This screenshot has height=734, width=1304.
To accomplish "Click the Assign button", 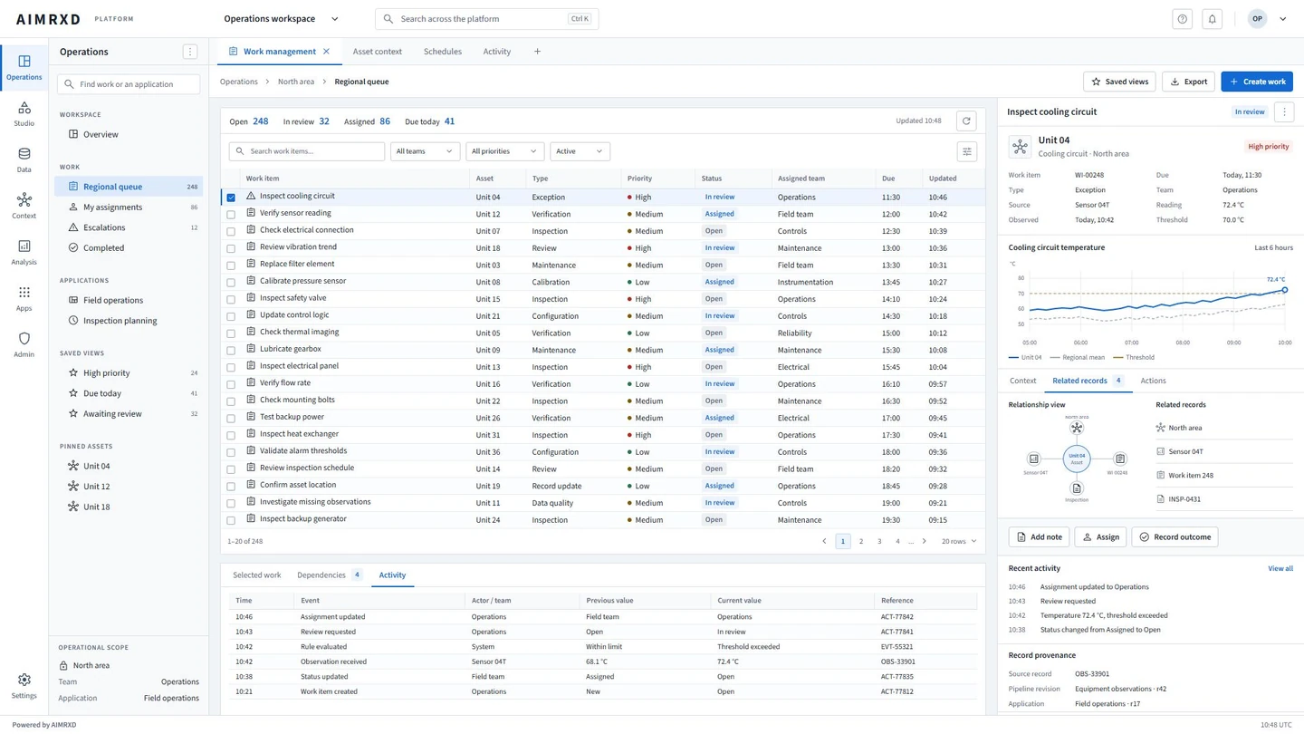I will [1100, 536].
